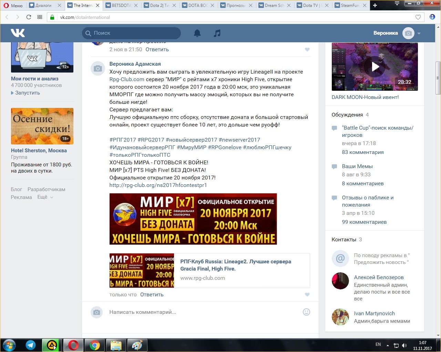Open Battle Cup-поиск команды discussion
This screenshot has height=352, width=441.
pos(378,131)
